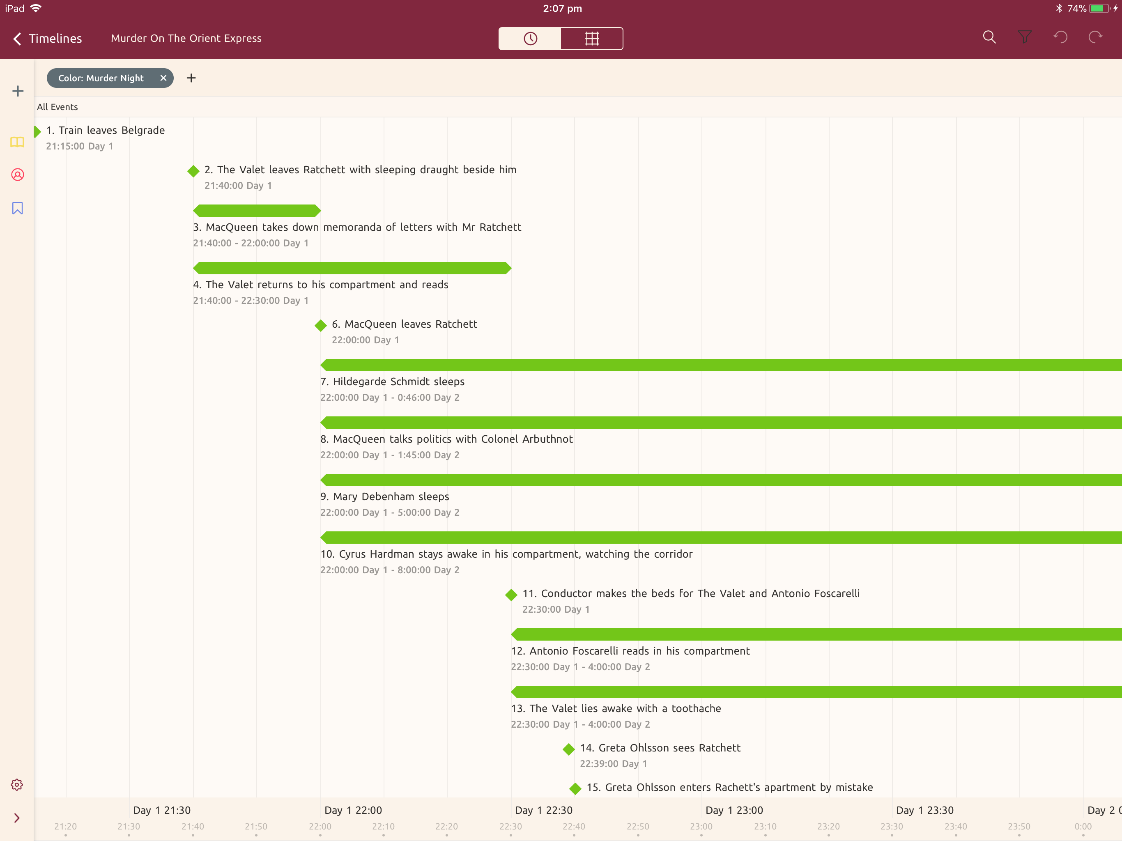Select the Cyrus Hardman stays awake bar
This screenshot has height=841, width=1122.
721,538
